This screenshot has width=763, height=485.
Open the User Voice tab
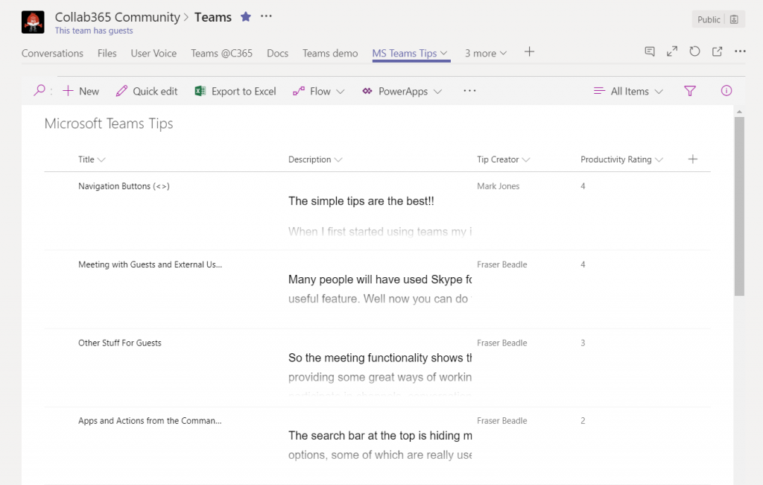pos(153,53)
